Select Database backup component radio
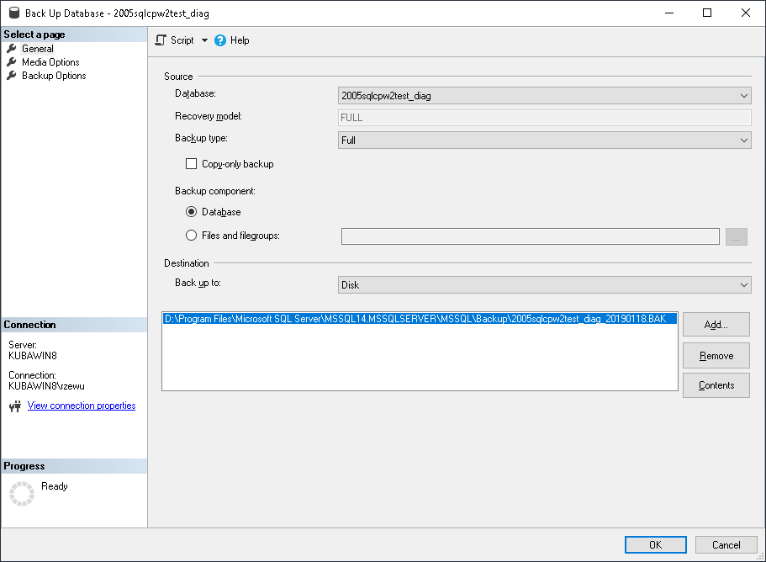Image resolution: width=766 pixels, height=562 pixels. (191, 212)
